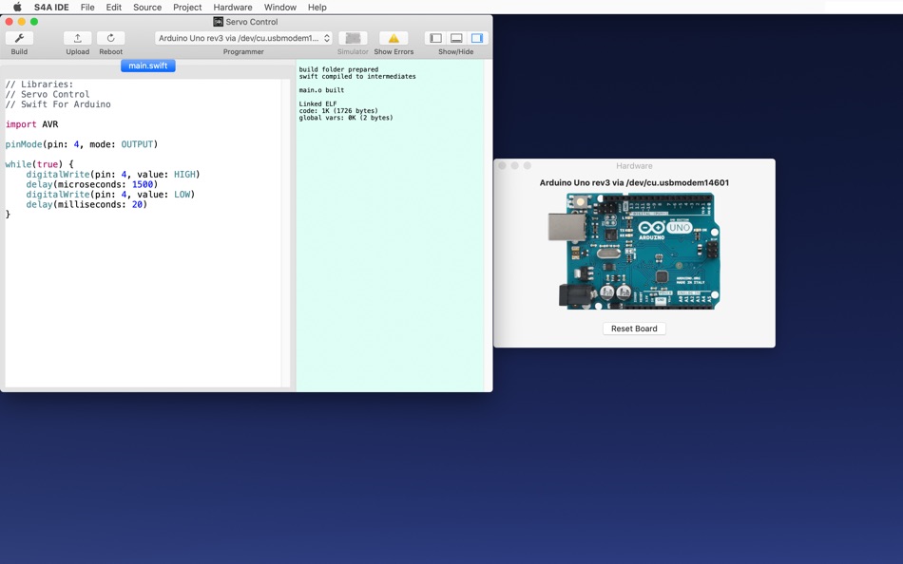The height and width of the screenshot is (564, 903).
Task: Open the Project menu
Action: point(187,7)
